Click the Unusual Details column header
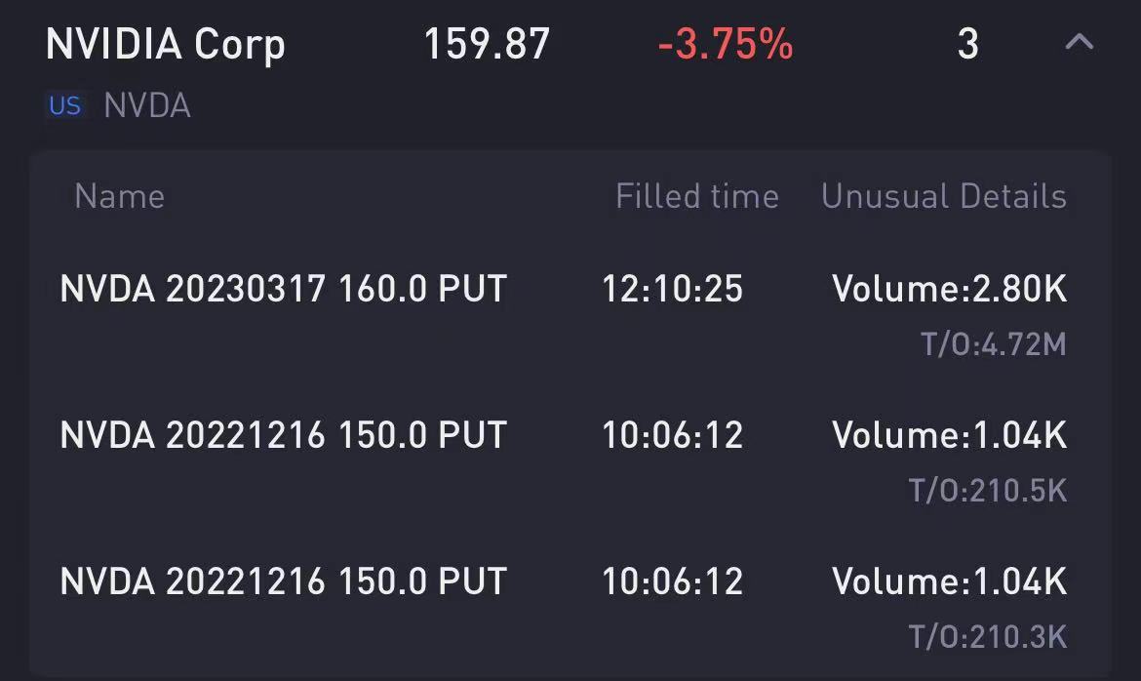The image size is (1141, 681). (943, 196)
